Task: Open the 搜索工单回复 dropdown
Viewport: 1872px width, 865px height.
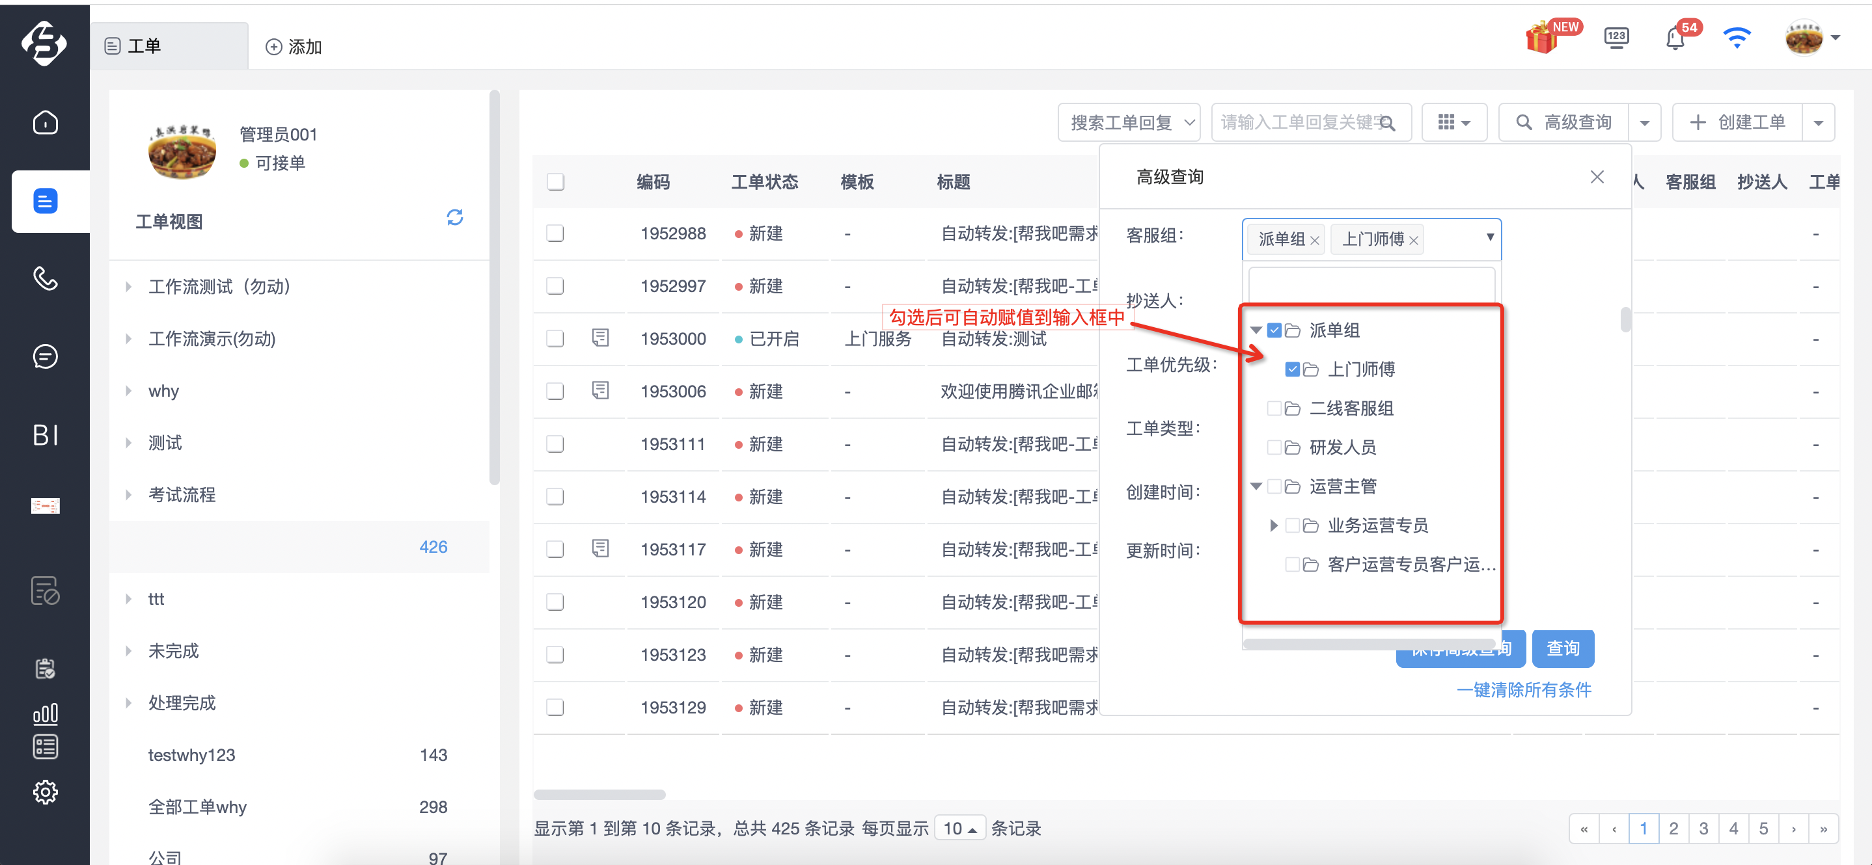Action: click(1129, 122)
